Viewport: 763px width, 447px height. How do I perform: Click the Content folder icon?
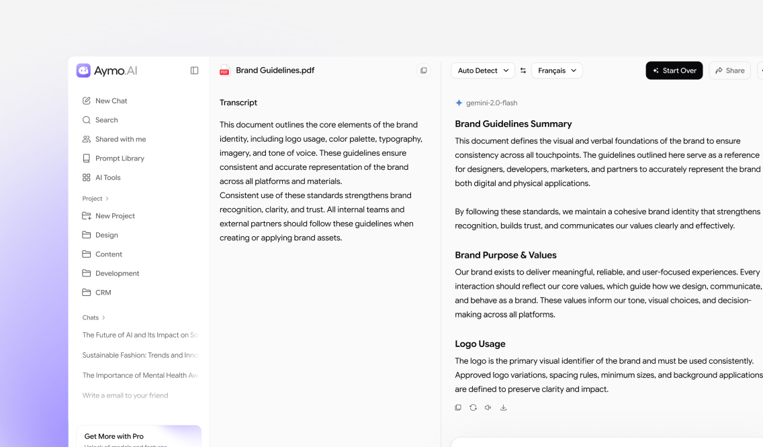point(86,254)
